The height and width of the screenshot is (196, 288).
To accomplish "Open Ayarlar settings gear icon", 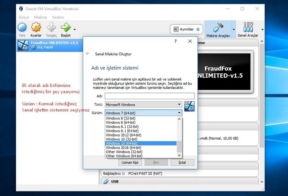I will point(36,27).
